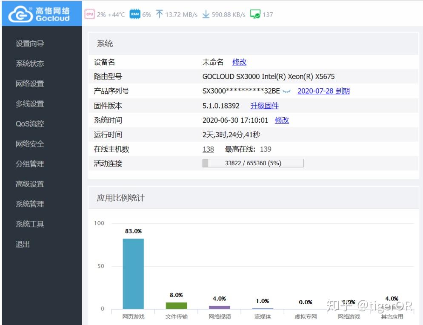Select 系统工具 from the sidebar
Image resolution: width=423 pixels, height=325 pixels.
tap(30, 224)
